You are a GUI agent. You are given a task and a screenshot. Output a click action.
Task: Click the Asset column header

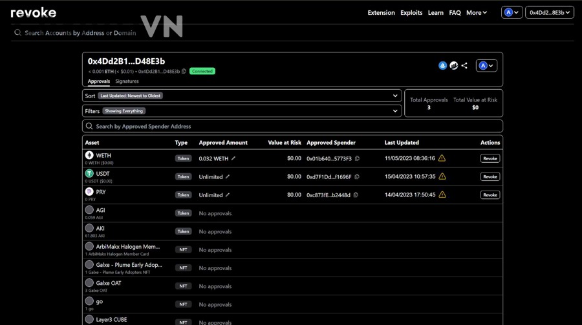[x=92, y=142]
